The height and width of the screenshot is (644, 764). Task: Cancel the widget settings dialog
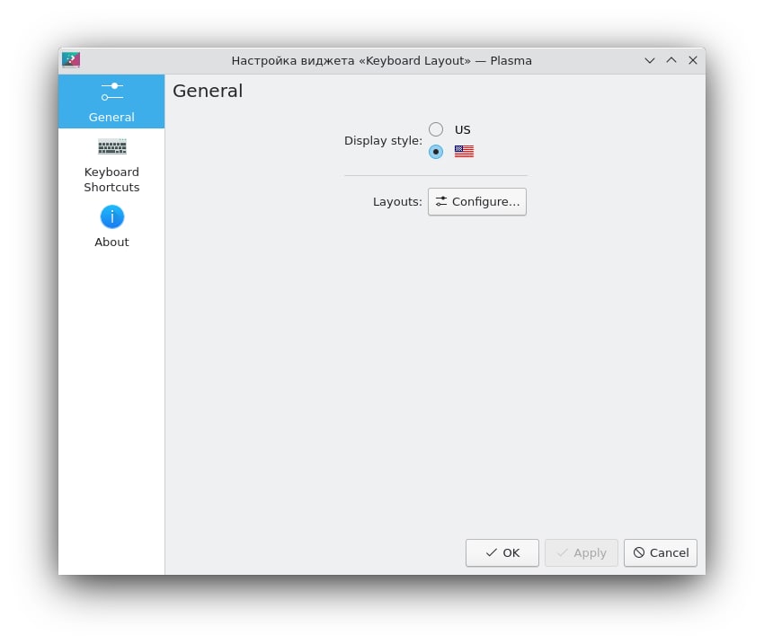click(661, 553)
